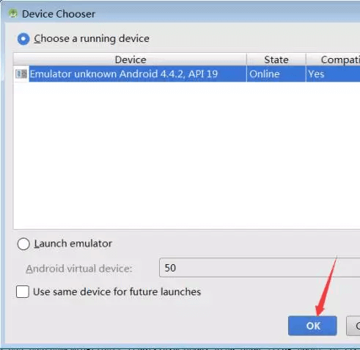The width and height of the screenshot is (360, 350).
Task: Sort by the Device column header
Action: [x=130, y=59]
